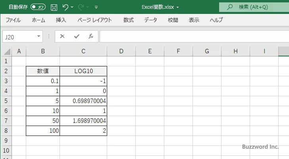Image resolution: width=289 pixels, height=159 pixels.
Task: Open Customize Quick Access Toolbar dropdown
Action: [96, 7]
